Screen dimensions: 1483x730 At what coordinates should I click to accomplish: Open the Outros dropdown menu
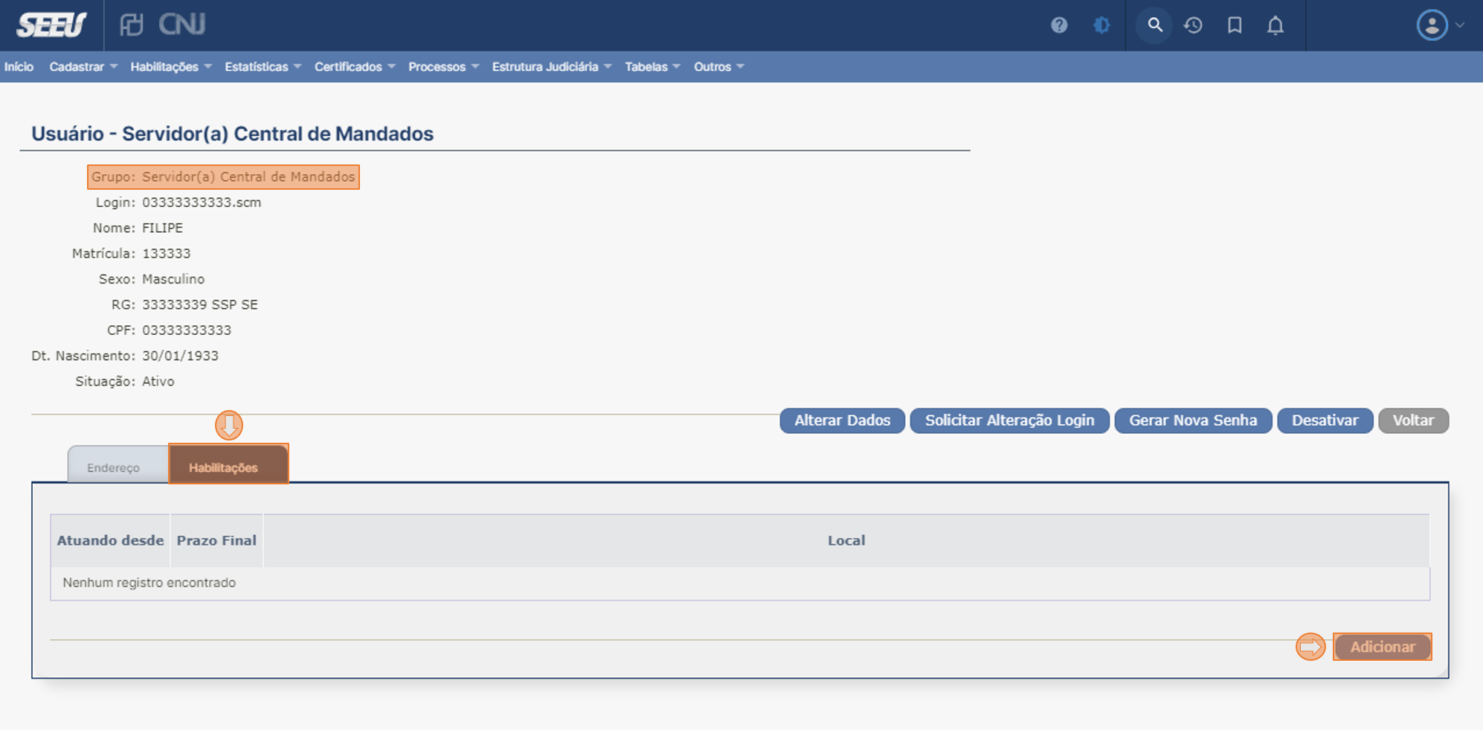(x=718, y=67)
